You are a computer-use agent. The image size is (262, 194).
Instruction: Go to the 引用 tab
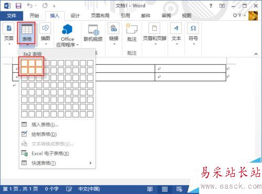(125, 16)
